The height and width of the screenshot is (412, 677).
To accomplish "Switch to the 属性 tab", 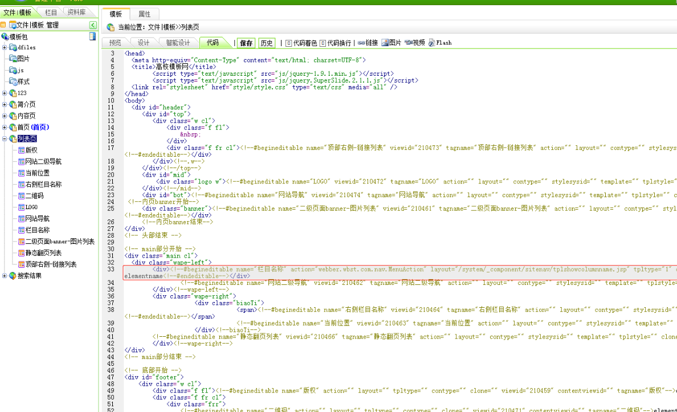I will (x=144, y=14).
